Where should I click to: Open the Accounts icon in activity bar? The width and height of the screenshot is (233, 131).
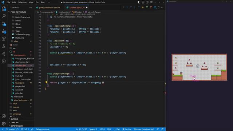click(4, 116)
